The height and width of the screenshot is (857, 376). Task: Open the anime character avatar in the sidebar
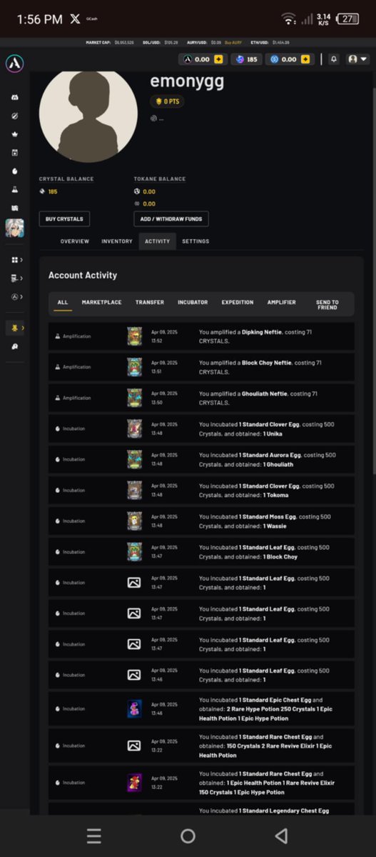(14, 228)
